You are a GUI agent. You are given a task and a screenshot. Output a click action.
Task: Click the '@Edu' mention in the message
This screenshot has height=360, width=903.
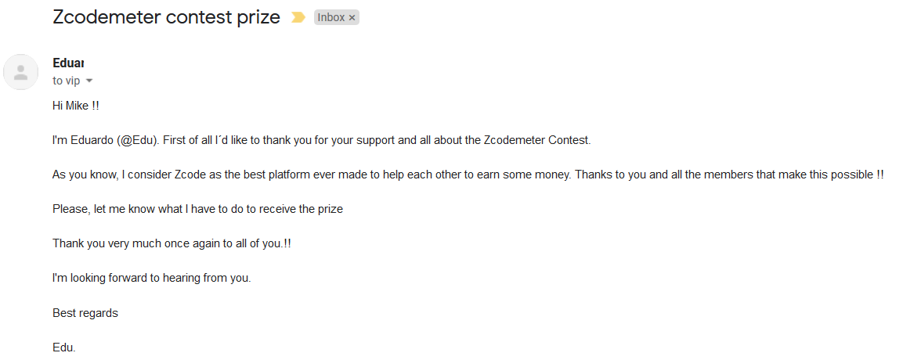138,140
